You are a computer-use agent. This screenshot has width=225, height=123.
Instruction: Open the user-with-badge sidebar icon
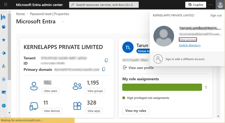coord(4,66)
